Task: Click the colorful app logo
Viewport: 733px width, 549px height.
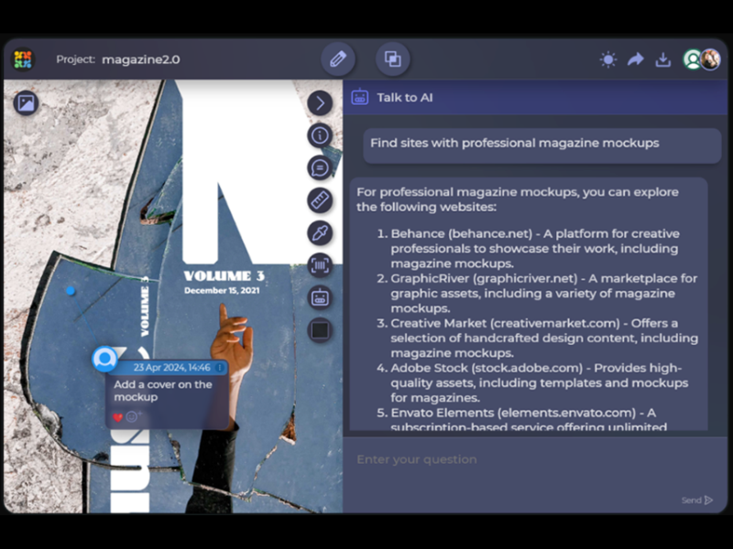Action: (23, 59)
